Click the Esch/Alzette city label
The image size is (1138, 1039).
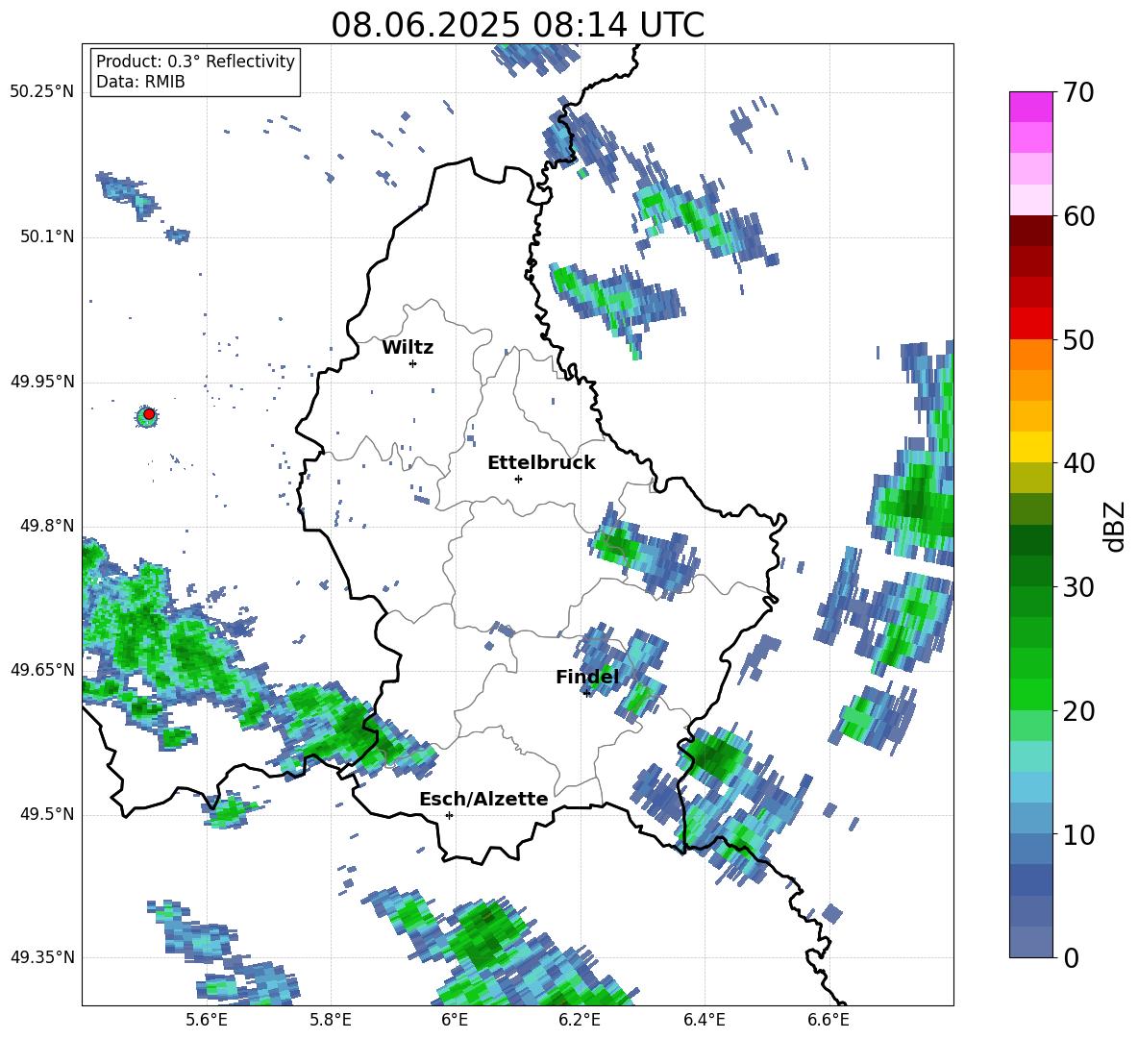point(483,800)
